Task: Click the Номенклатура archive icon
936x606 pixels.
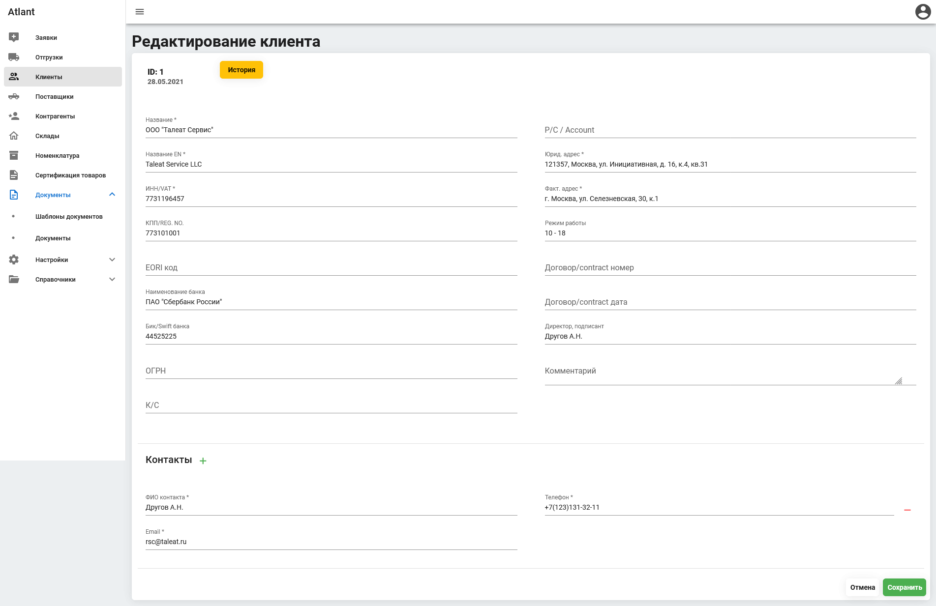Action: pyautogui.click(x=14, y=155)
